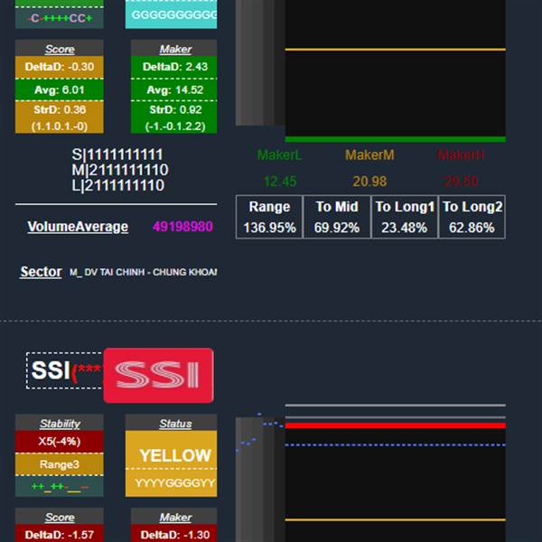Click the MakerM value 20.98

pos(369,182)
